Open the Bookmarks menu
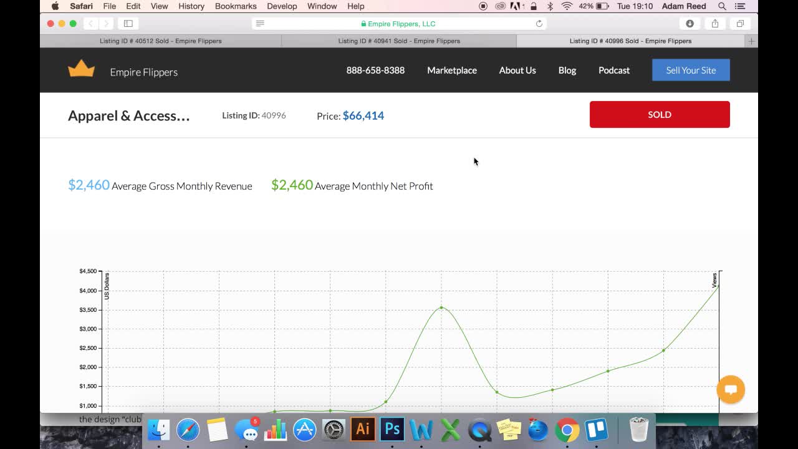Image resolution: width=798 pixels, height=449 pixels. point(236,6)
